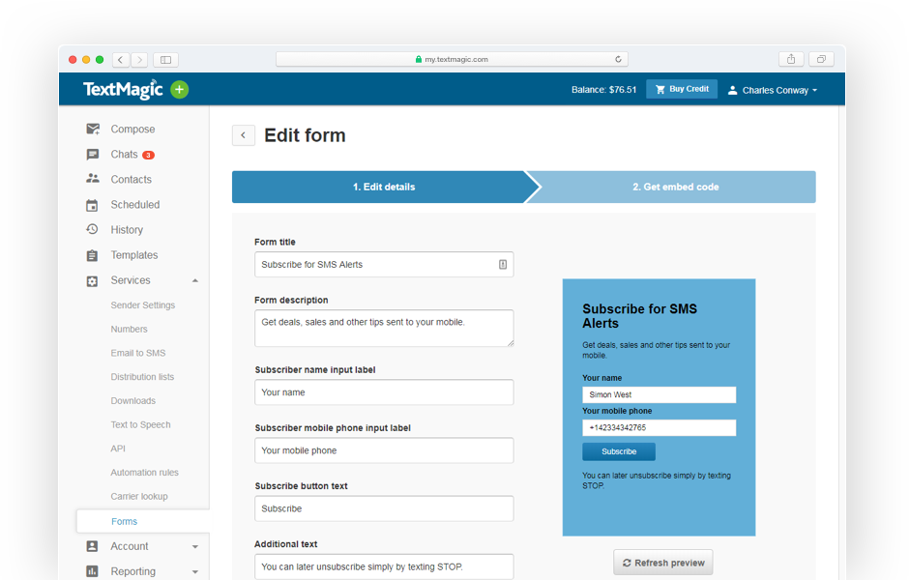Image resolution: width=909 pixels, height=580 pixels.
Task: Open the Account section icon
Action: 92,546
